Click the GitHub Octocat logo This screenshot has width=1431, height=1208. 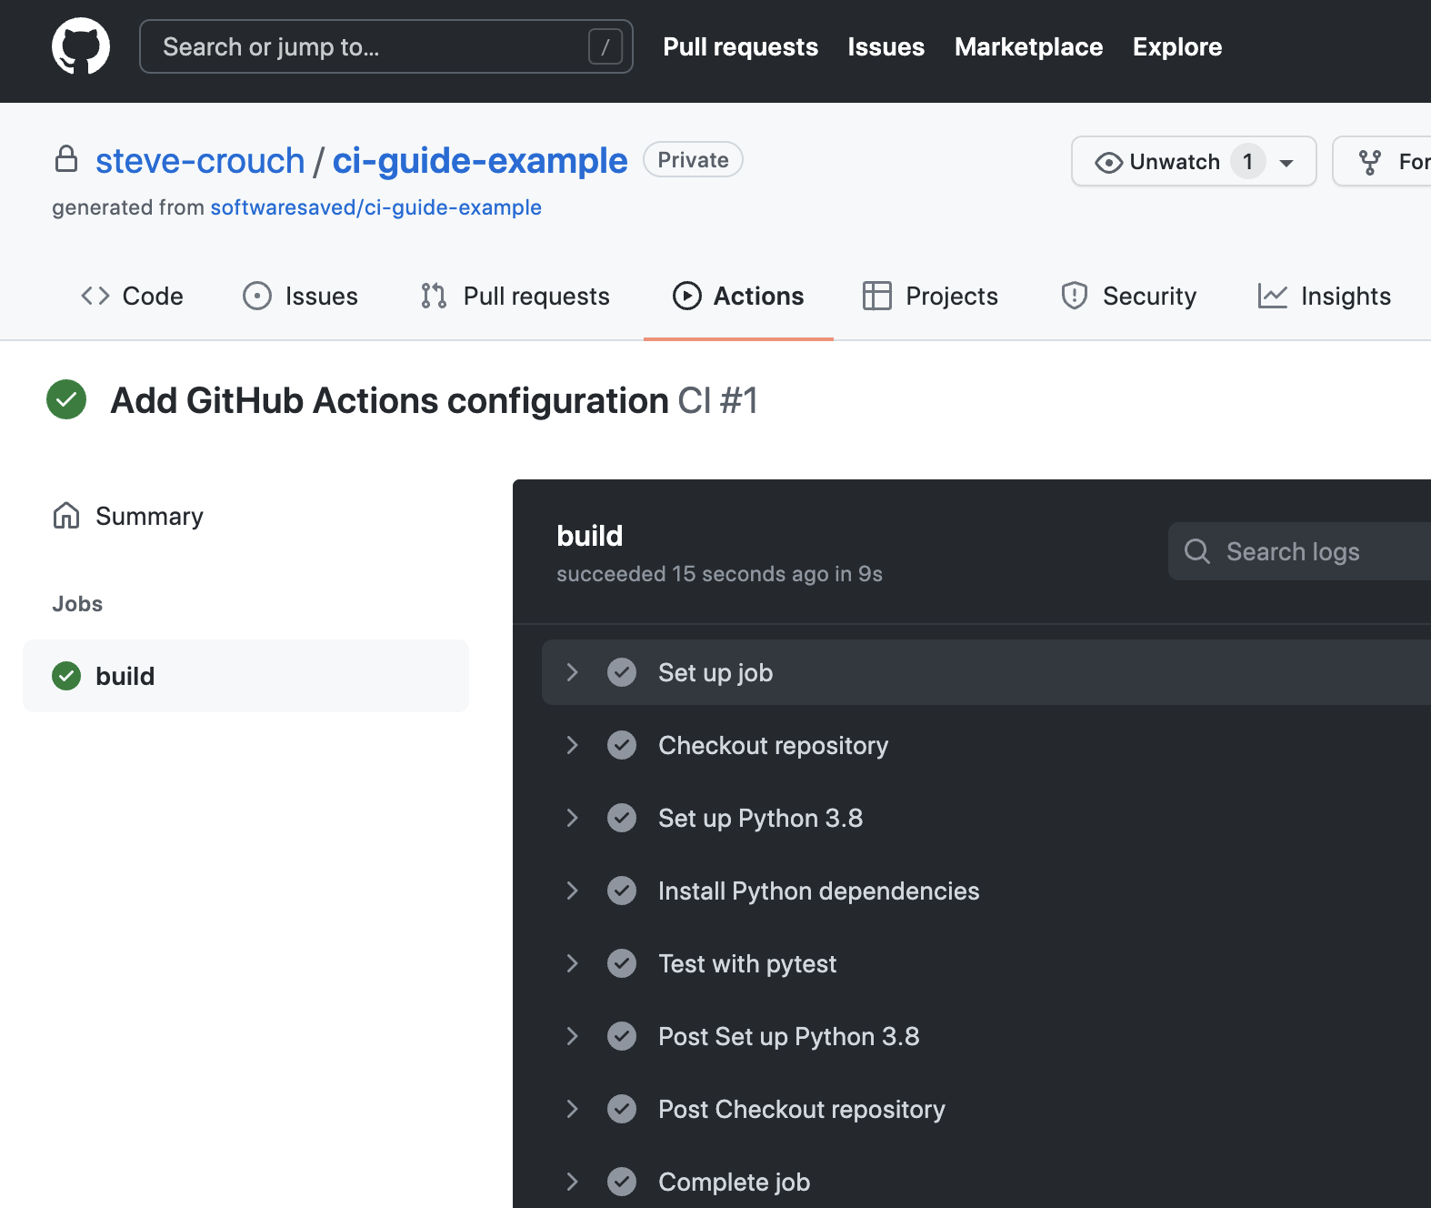tap(81, 46)
